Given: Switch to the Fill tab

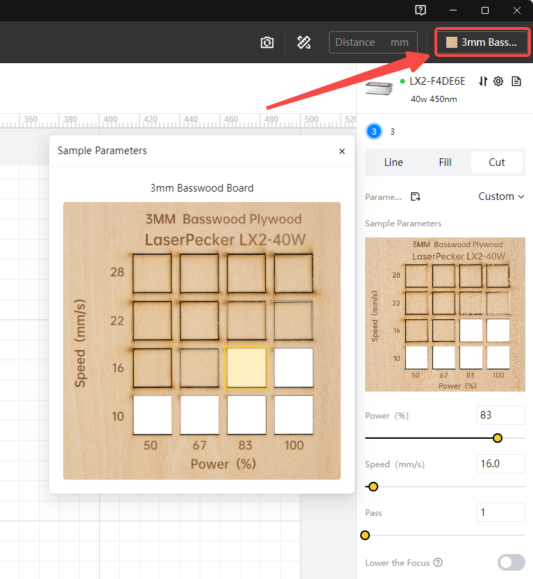Looking at the screenshot, I should 445,162.
